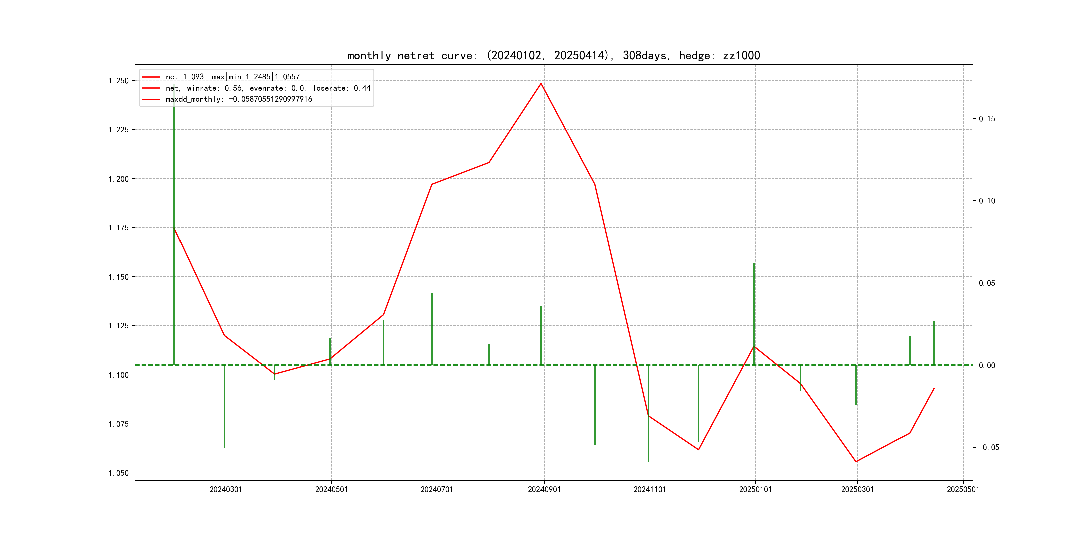
Task: Click the red line swatch beside maxdd_monthly
Action: [x=151, y=99]
